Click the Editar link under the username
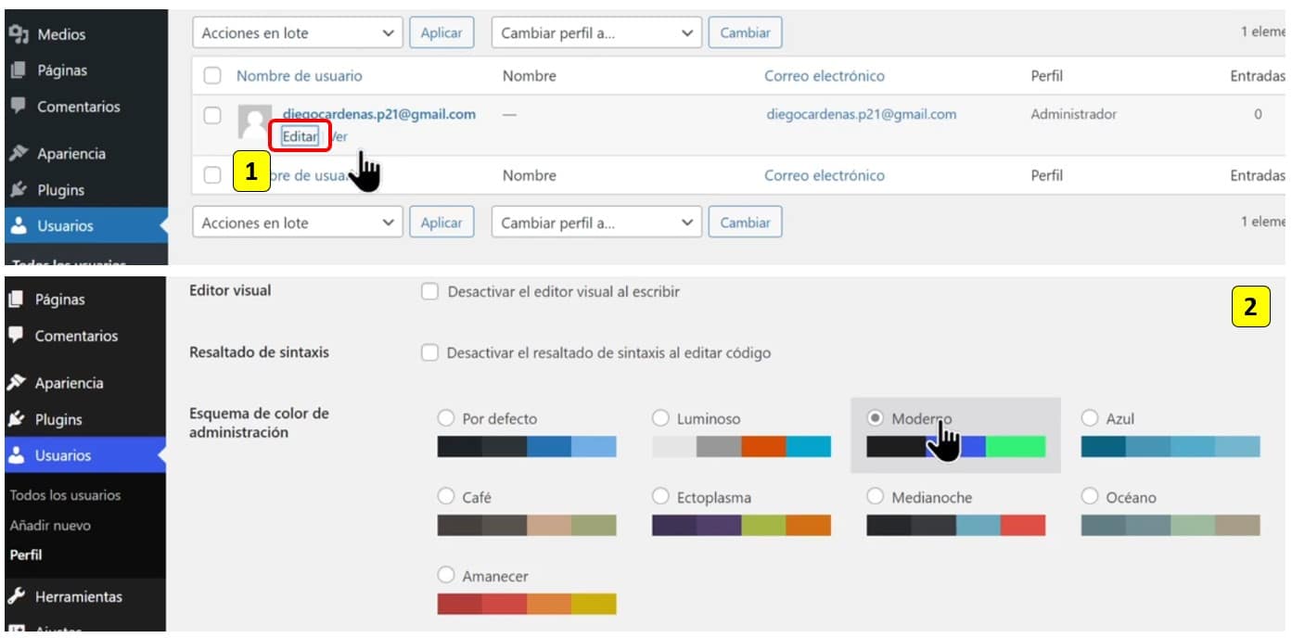Viewport: 1292px width, 638px height. (300, 136)
